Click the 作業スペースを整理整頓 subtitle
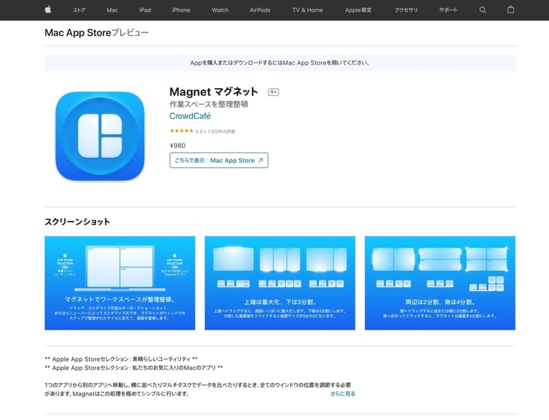The image size is (549, 420). [x=209, y=104]
